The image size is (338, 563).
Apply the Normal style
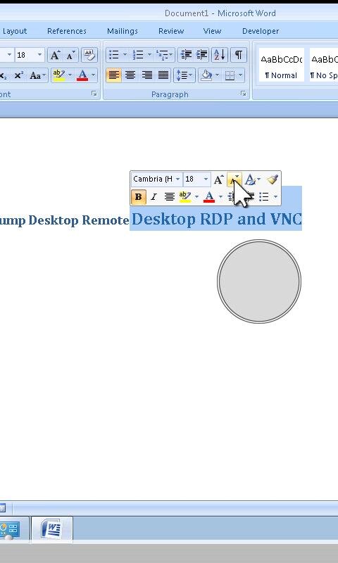pyautogui.click(x=281, y=65)
